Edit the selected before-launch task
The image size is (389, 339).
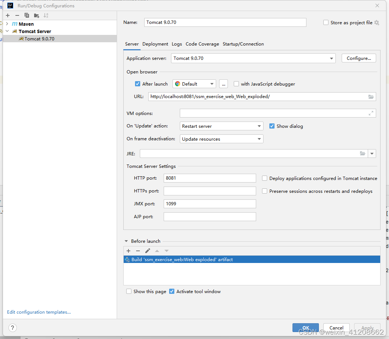coord(148,251)
